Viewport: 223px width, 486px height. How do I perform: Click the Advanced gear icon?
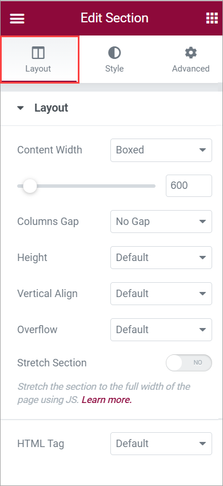pyautogui.click(x=191, y=53)
